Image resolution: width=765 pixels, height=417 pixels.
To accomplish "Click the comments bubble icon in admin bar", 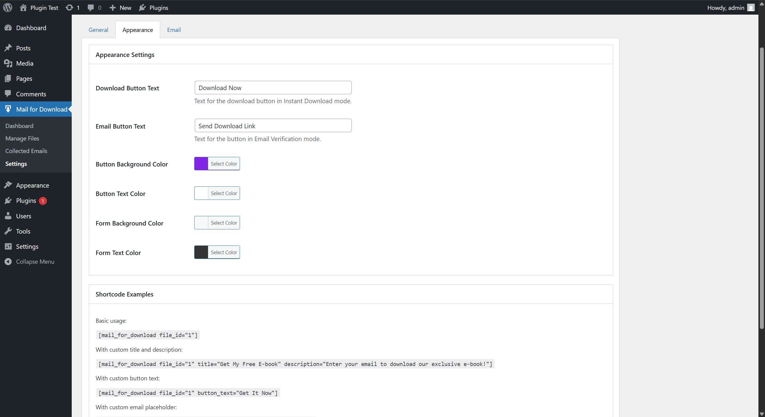I will click(x=91, y=7).
